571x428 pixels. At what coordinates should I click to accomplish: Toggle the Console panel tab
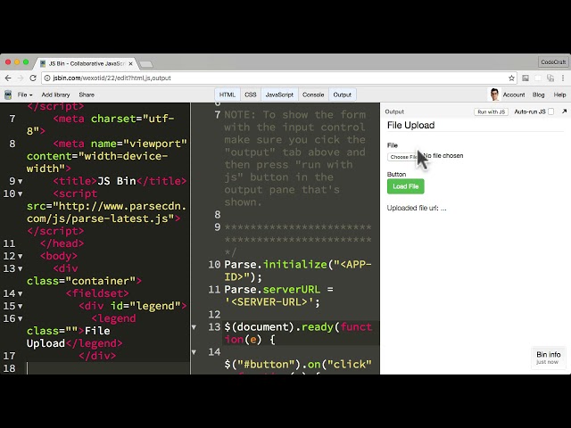[313, 95]
